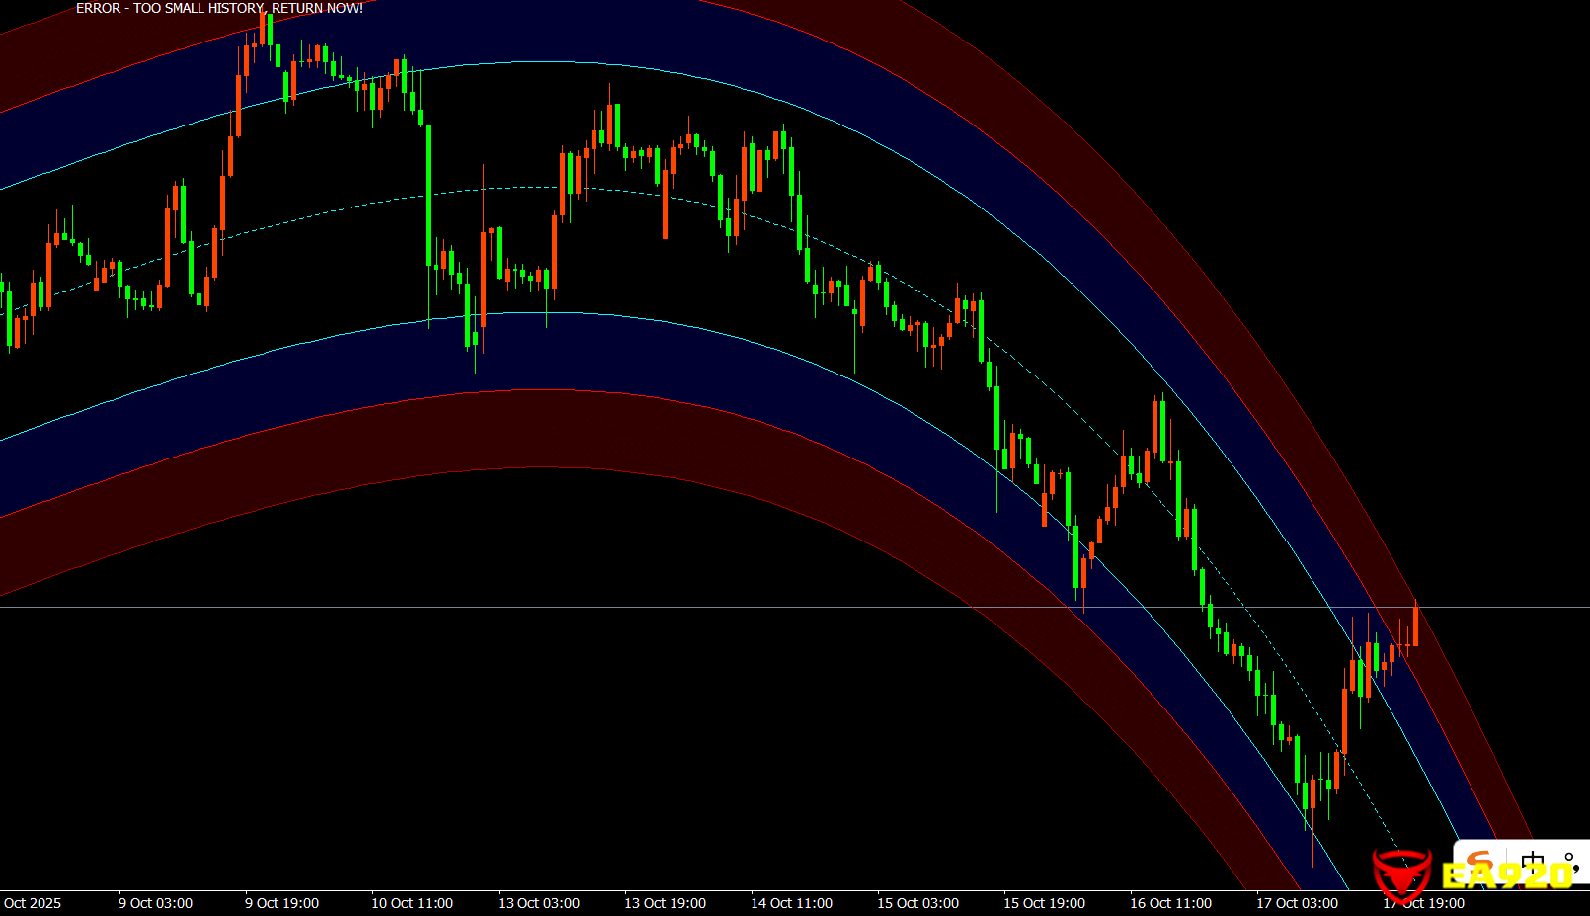Click the Sogou input method S logo

coord(1478,858)
